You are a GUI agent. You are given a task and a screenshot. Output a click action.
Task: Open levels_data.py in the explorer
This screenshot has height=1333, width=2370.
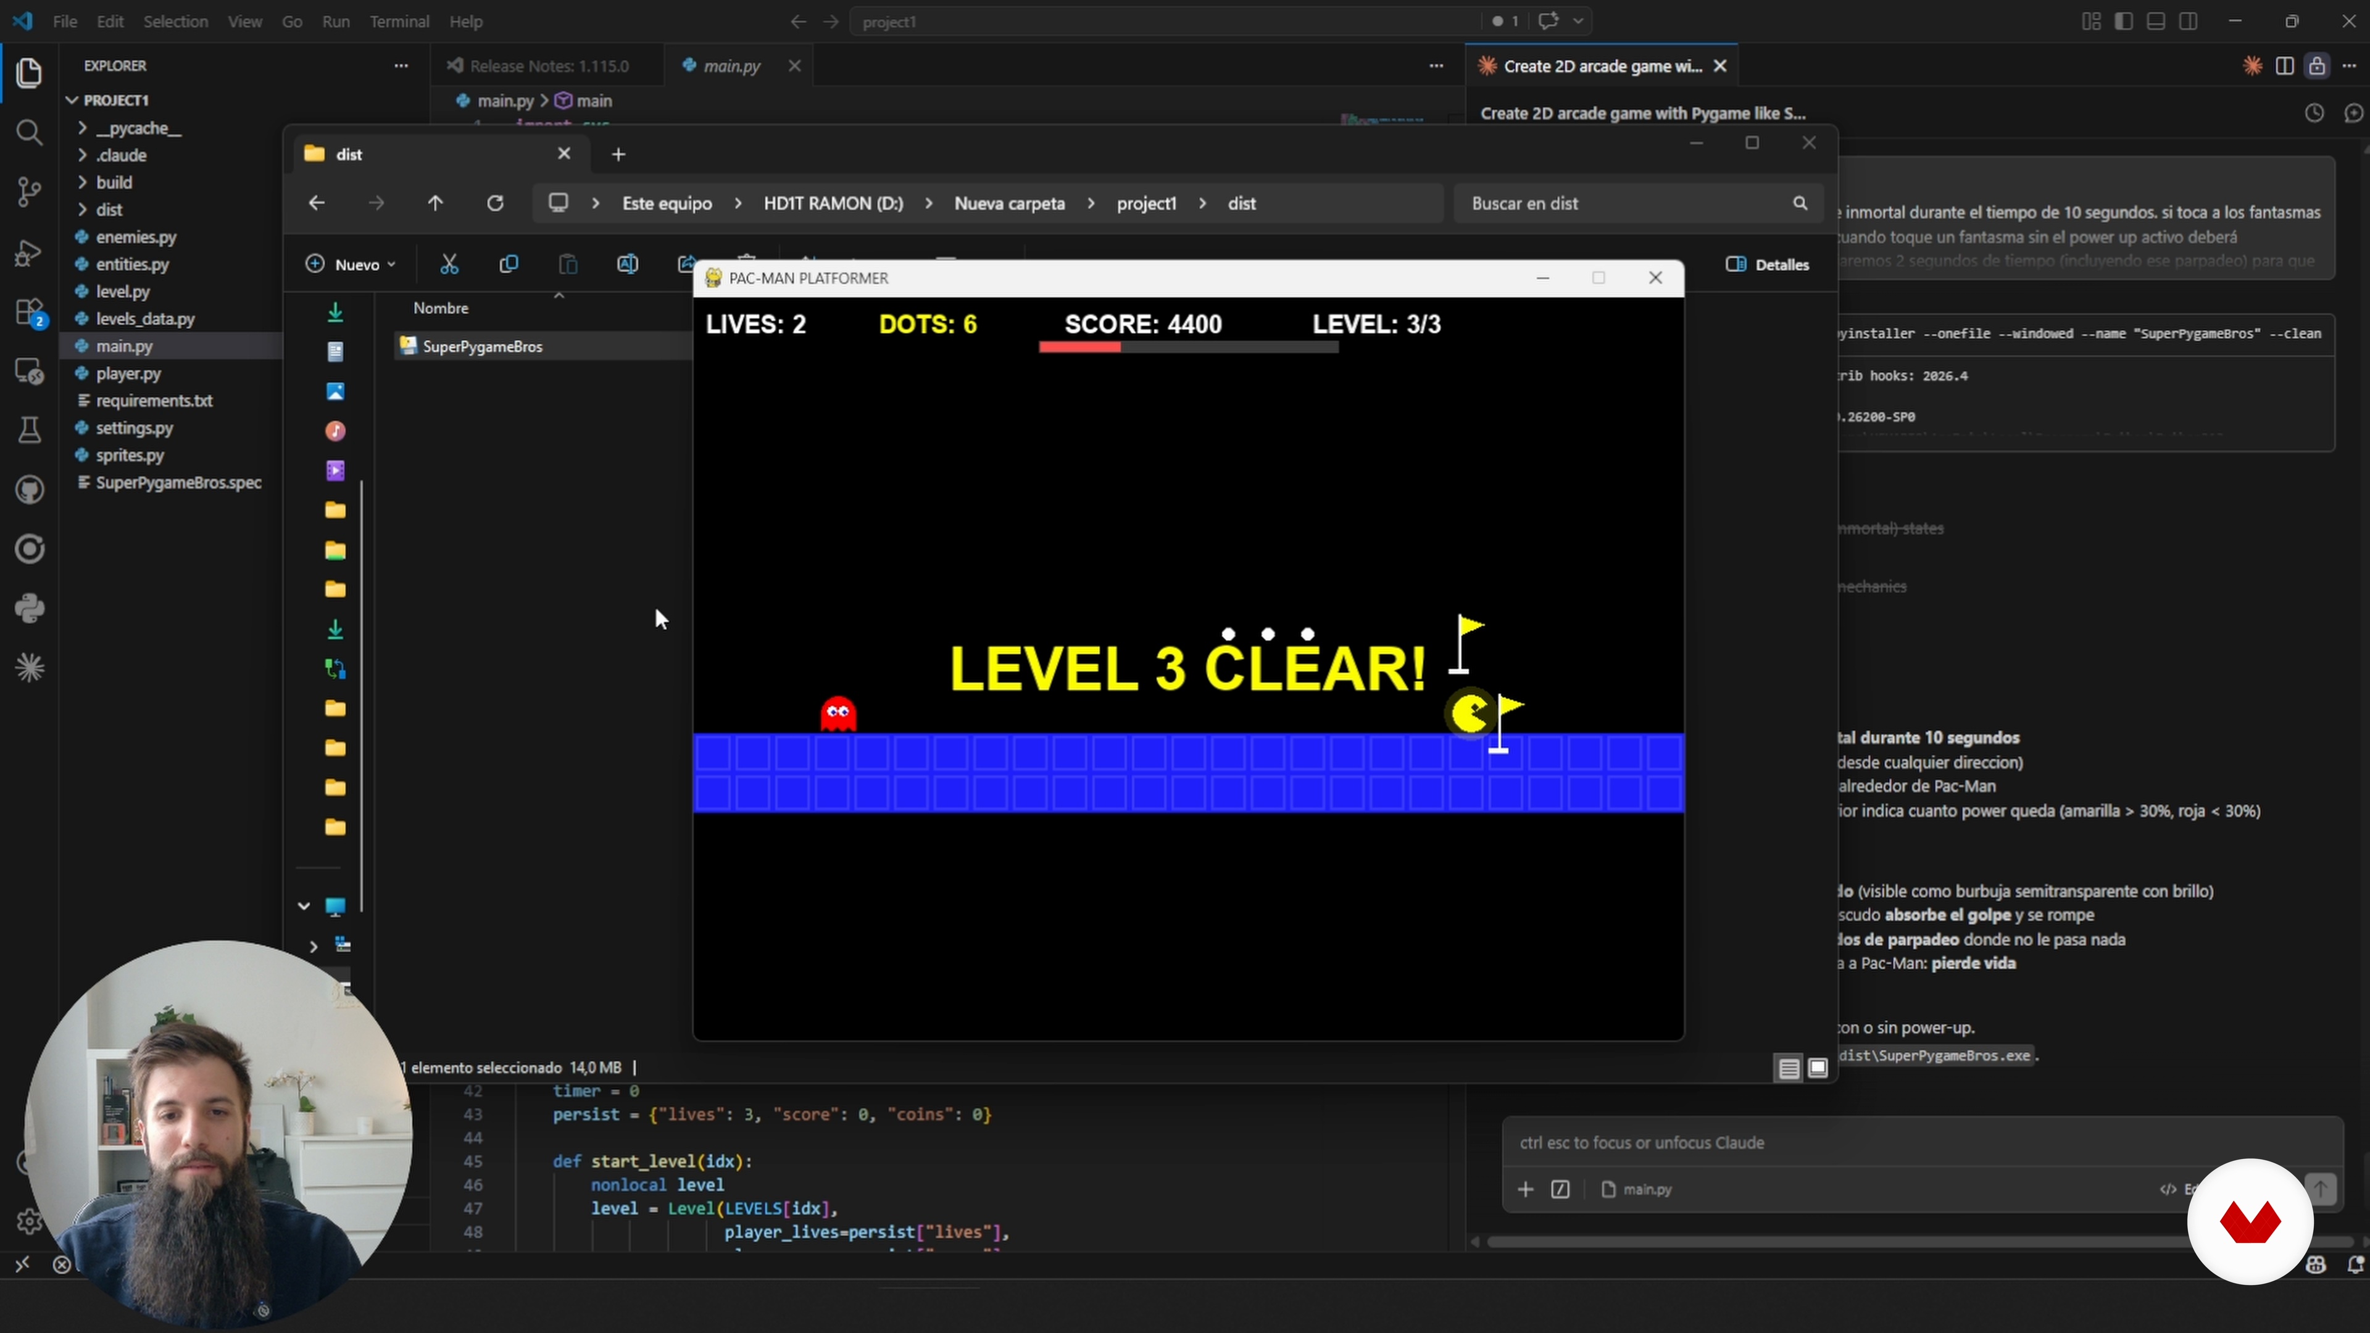click(x=144, y=319)
